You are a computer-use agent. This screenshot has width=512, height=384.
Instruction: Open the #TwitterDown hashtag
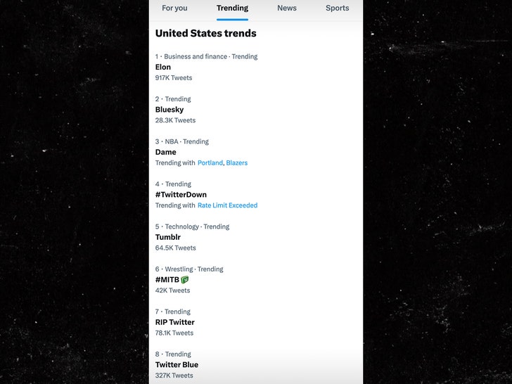[x=181, y=195]
